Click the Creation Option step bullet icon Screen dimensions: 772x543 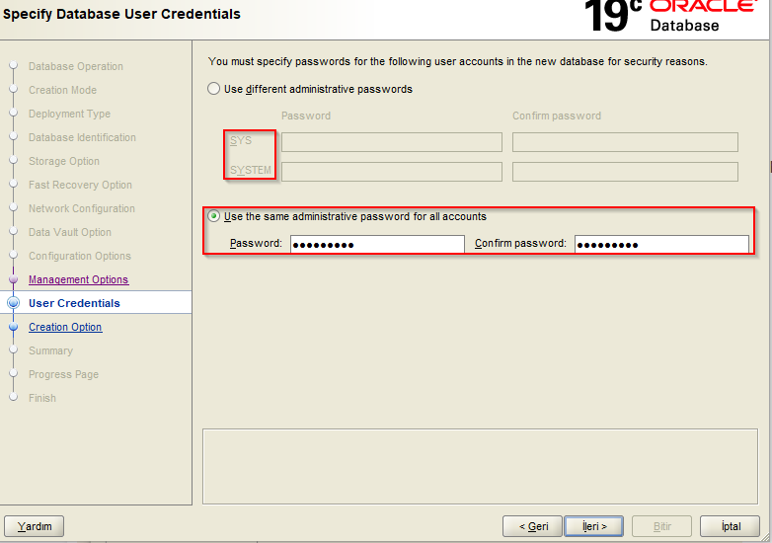13,327
